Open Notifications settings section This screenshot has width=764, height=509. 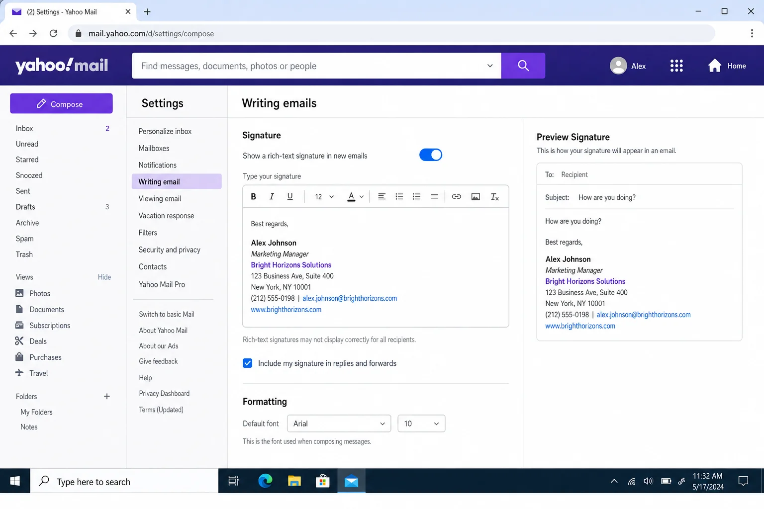click(157, 165)
